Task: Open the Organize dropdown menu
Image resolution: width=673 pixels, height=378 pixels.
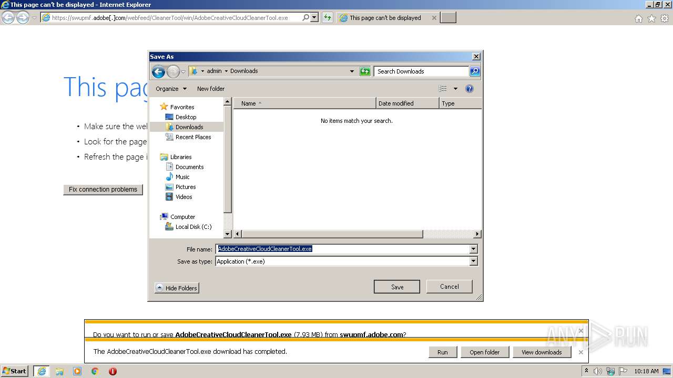Action: tap(171, 89)
